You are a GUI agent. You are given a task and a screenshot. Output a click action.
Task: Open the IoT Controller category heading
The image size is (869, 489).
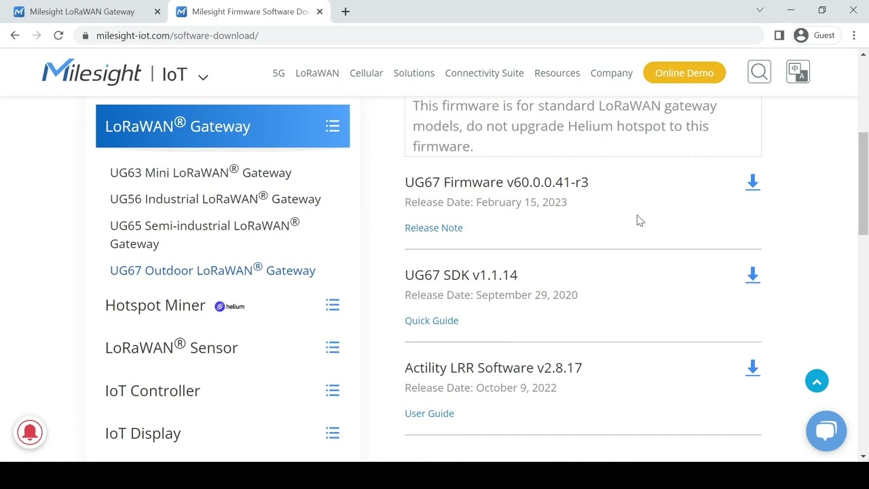[152, 391]
